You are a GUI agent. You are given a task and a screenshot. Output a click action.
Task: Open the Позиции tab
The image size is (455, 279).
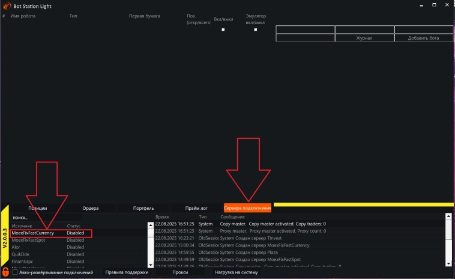coord(38,208)
